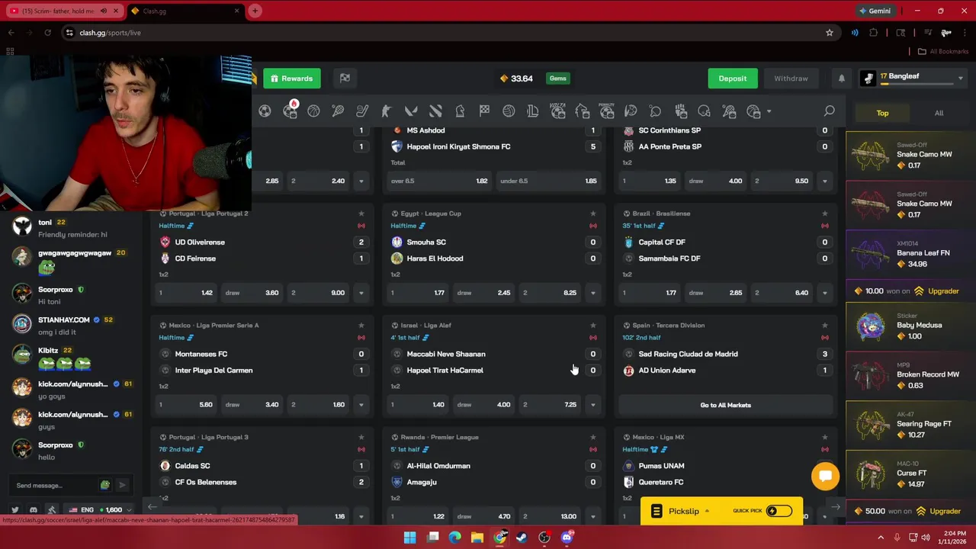Image resolution: width=976 pixels, height=549 pixels.
Task: Favorite the Portugal Liga Portugal 3 match
Action: (x=361, y=438)
